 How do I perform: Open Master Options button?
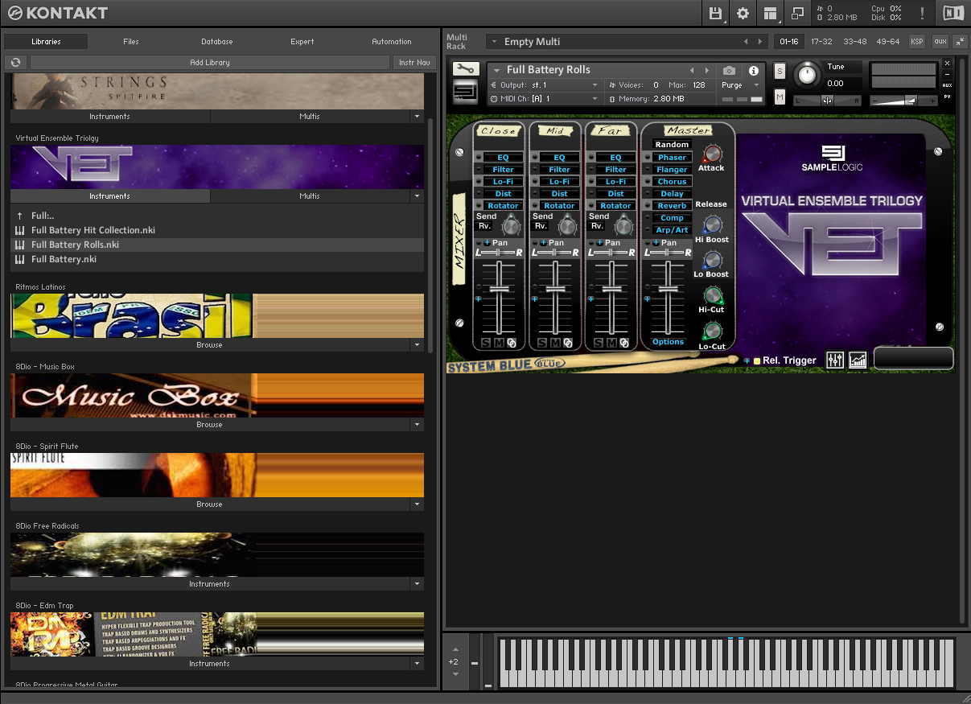click(x=668, y=342)
